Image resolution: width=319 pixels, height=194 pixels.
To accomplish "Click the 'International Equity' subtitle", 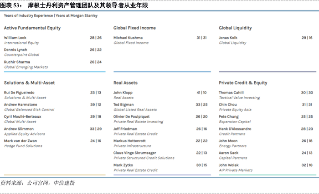I will [21, 43].
